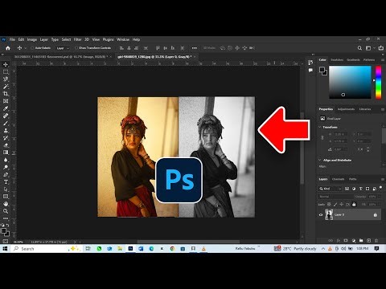Enable the Auto-Select checkbox
This screenshot has width=386, height=289.
[x=32, y=48]
